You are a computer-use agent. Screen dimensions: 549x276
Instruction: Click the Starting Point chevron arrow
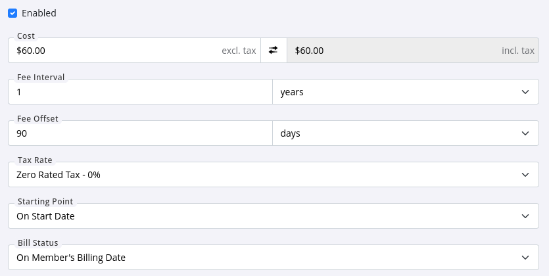(525, 216)
